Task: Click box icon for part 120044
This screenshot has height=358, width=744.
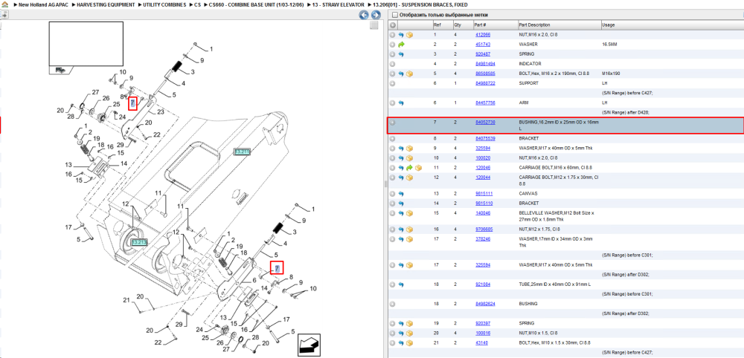Action: point(409,178)
